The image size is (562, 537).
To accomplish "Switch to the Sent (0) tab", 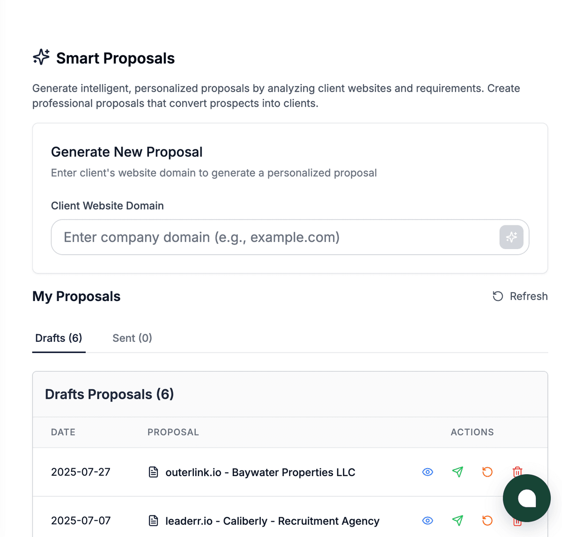I will coord(132,338).
